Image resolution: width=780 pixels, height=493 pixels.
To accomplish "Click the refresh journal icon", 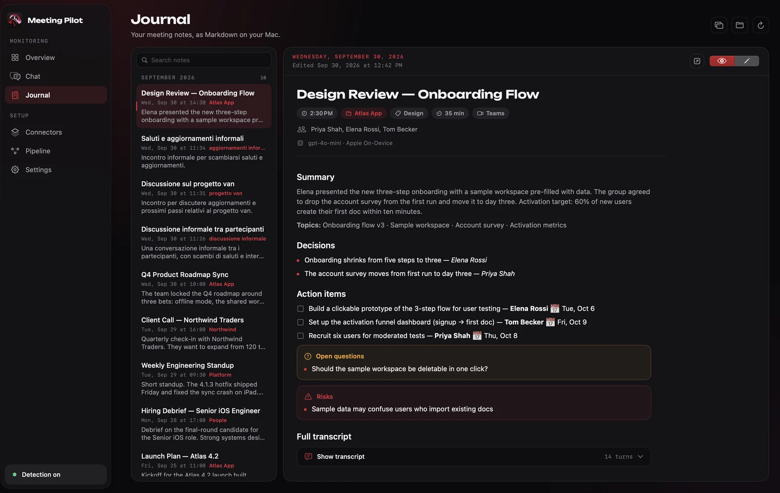I will [760, 25].
